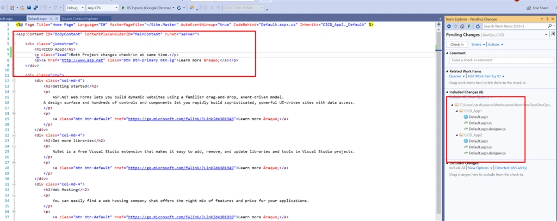Open the Shelve dropdown
The image size is (557, 221).
pyautogui.click(x=478, y=45)
